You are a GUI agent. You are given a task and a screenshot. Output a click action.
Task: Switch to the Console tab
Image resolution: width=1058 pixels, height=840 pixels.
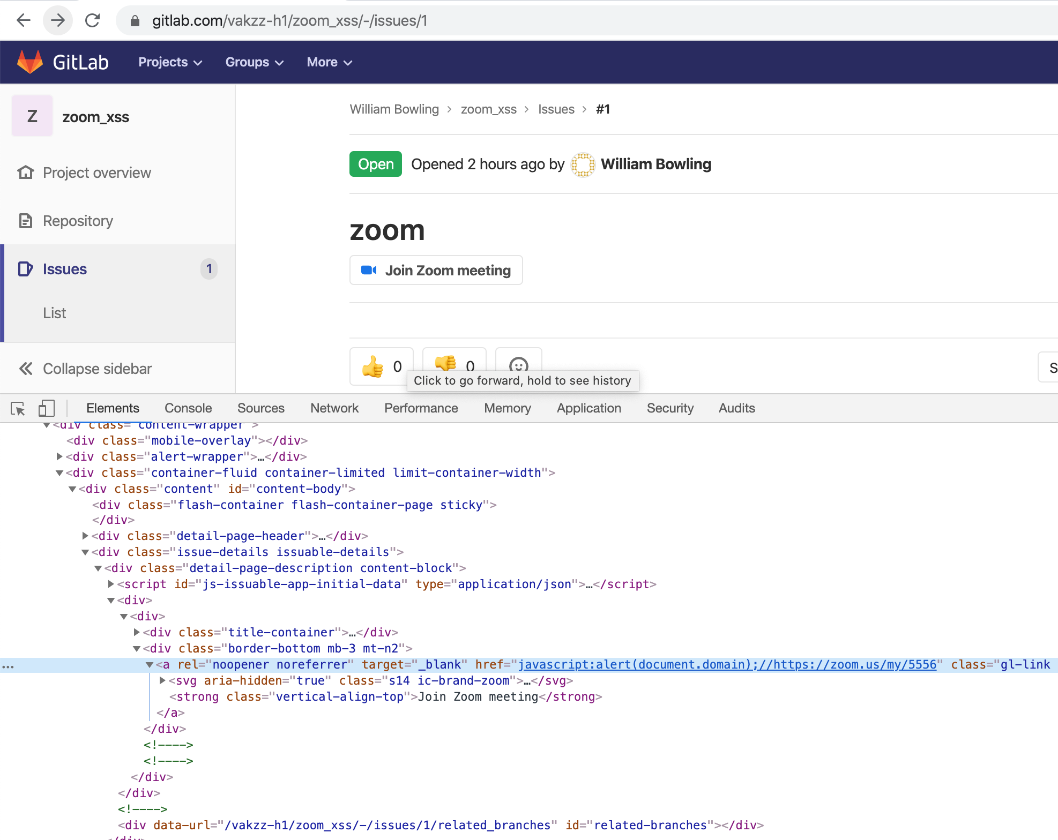(188, 408)
